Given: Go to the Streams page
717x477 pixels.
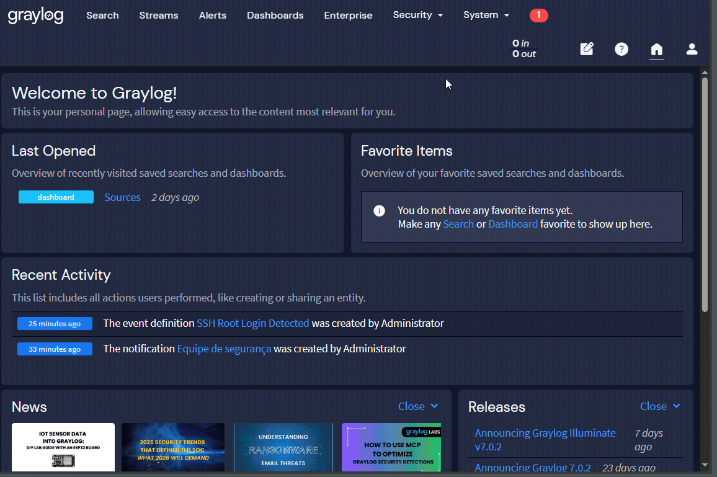Looking at the screenshot, I should [158, 16].
